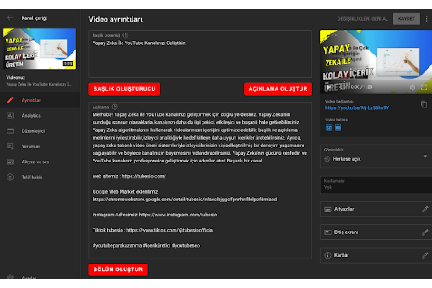Open the Telif hakkı sidebar item
This screenshot has width=432, height=288.
point(40,177)
